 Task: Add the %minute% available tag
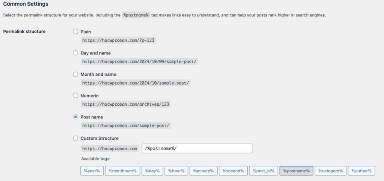click(x=203, y=171)
